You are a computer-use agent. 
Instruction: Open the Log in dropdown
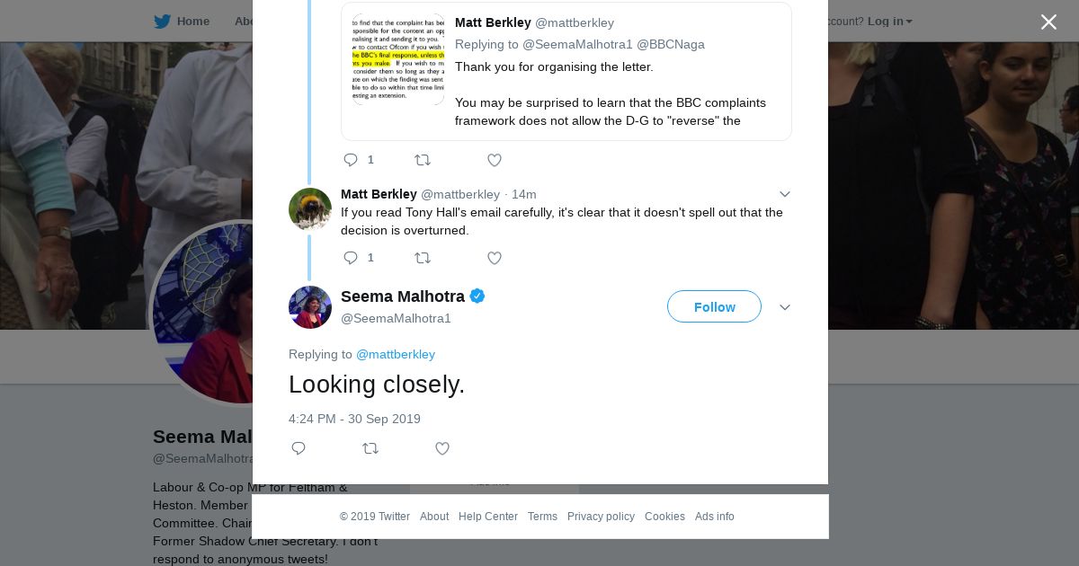pos(889,22)
